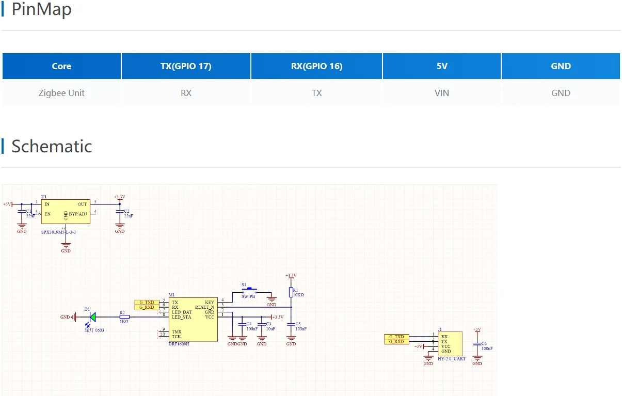This screenshot has height=396, width=622.
Task: Click the R1 10KΩ resistor label
Action: pyautogui.click(x=298, y=292)
